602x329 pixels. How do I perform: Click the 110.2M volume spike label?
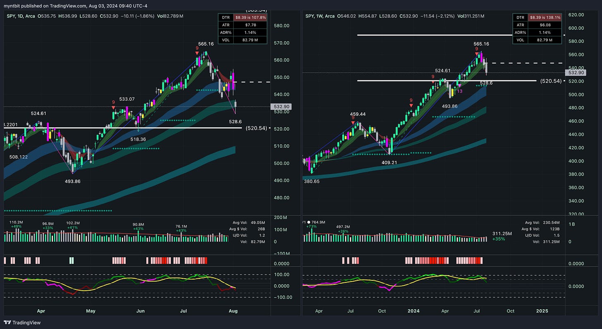click(16, 222)
